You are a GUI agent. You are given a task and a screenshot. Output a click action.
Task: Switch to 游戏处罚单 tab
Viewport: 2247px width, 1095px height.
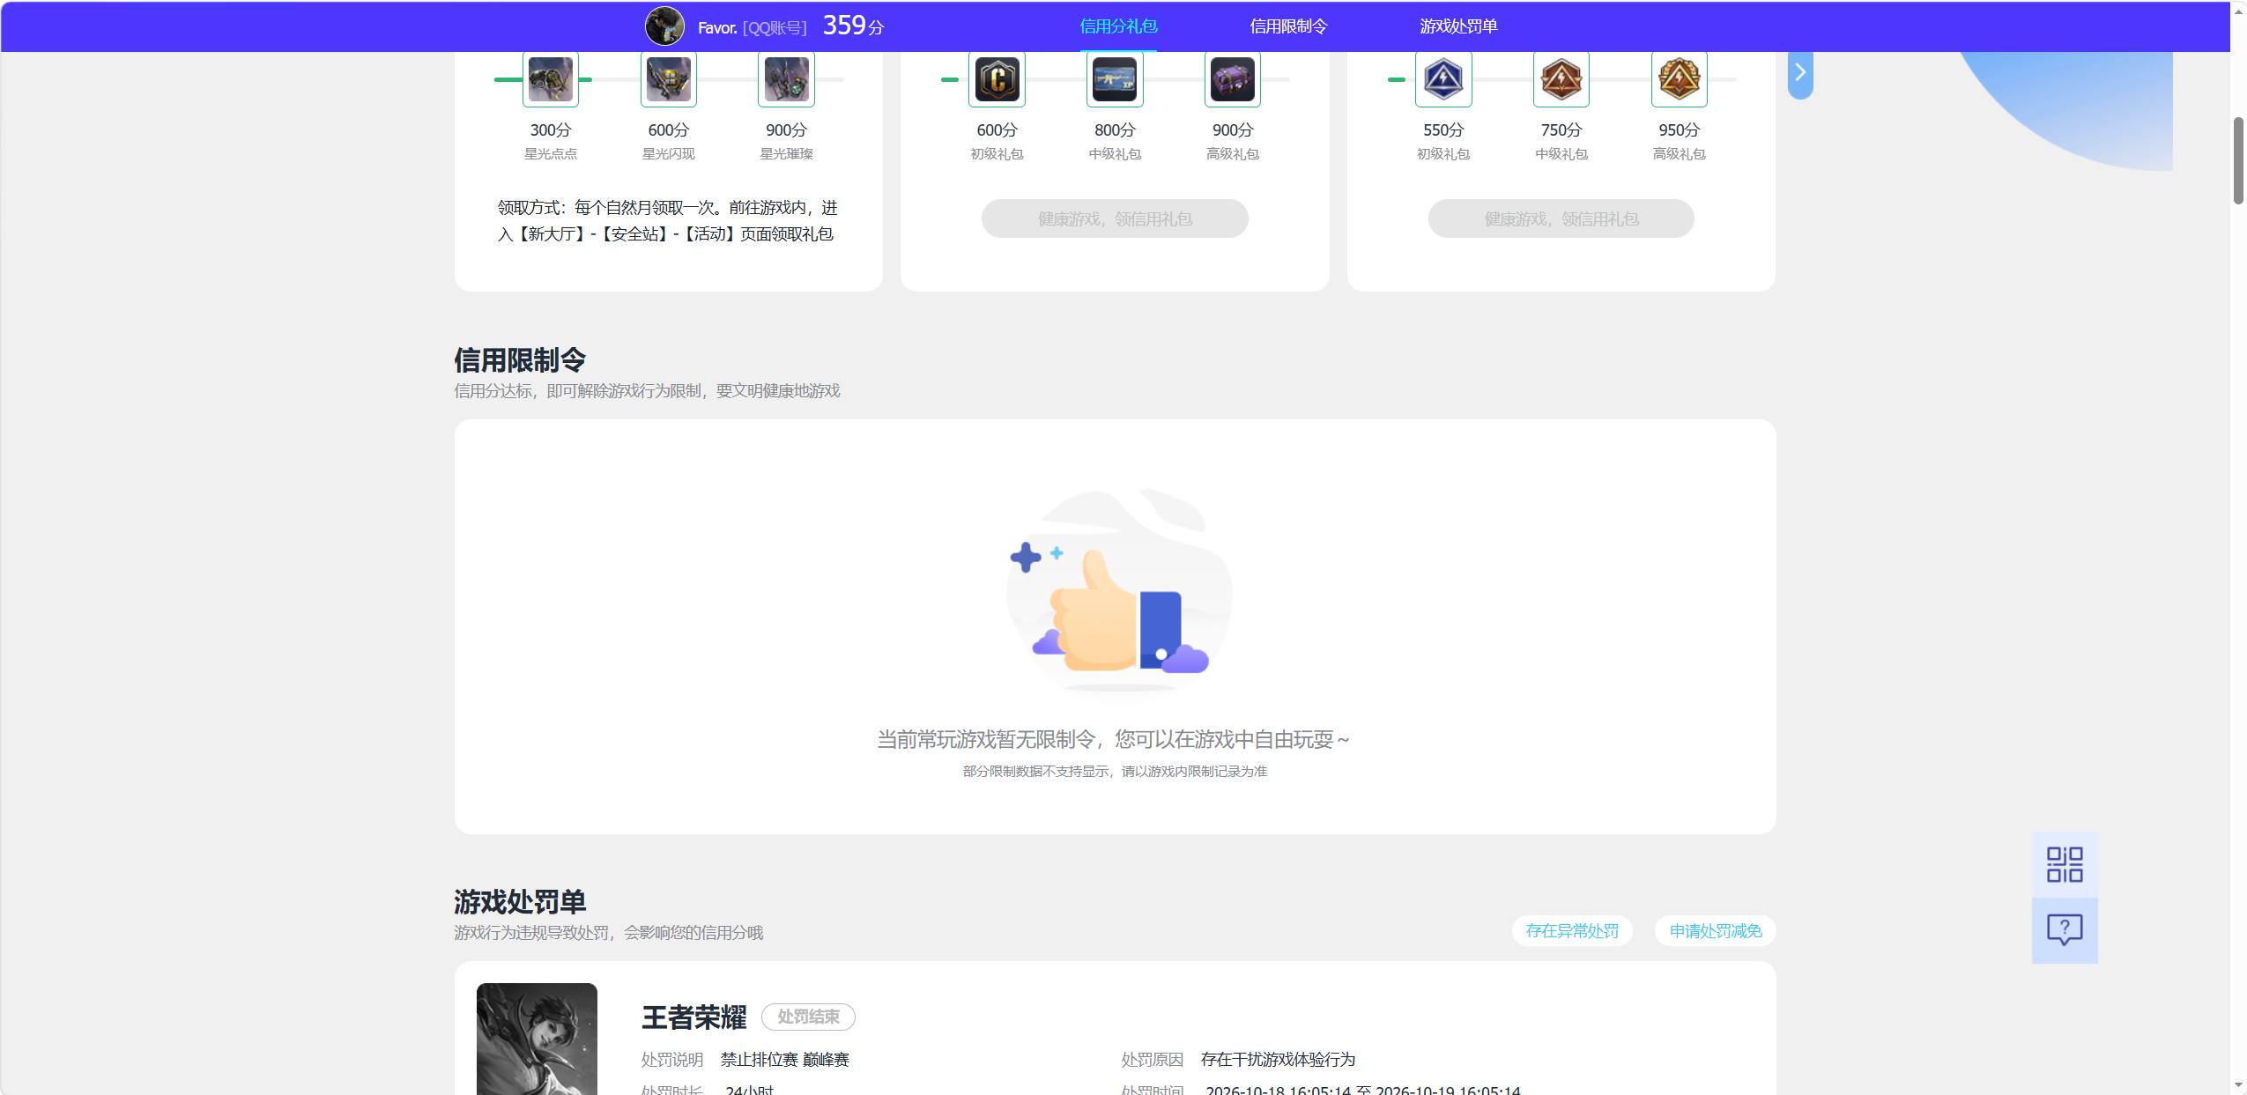click(x=1458, y=26)
